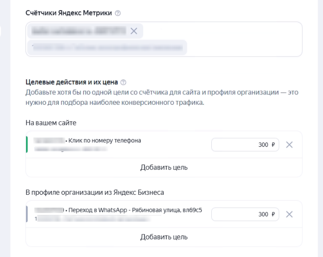Edit price field for Переход в WhatsApp goal
Screen dimensions: 323x257
[245, 214]
